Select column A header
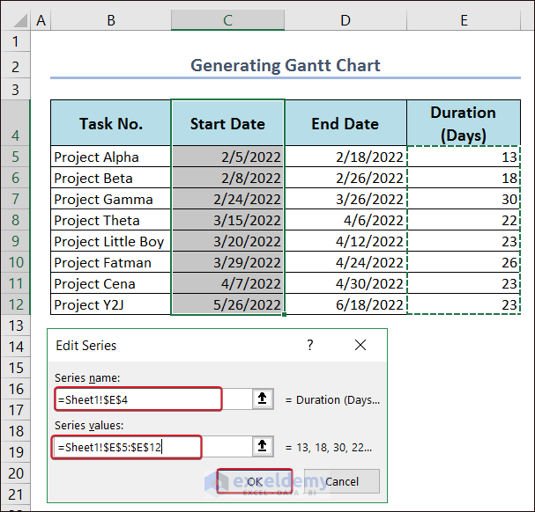This screenshot has width=535, height=512. pos(41,20)
